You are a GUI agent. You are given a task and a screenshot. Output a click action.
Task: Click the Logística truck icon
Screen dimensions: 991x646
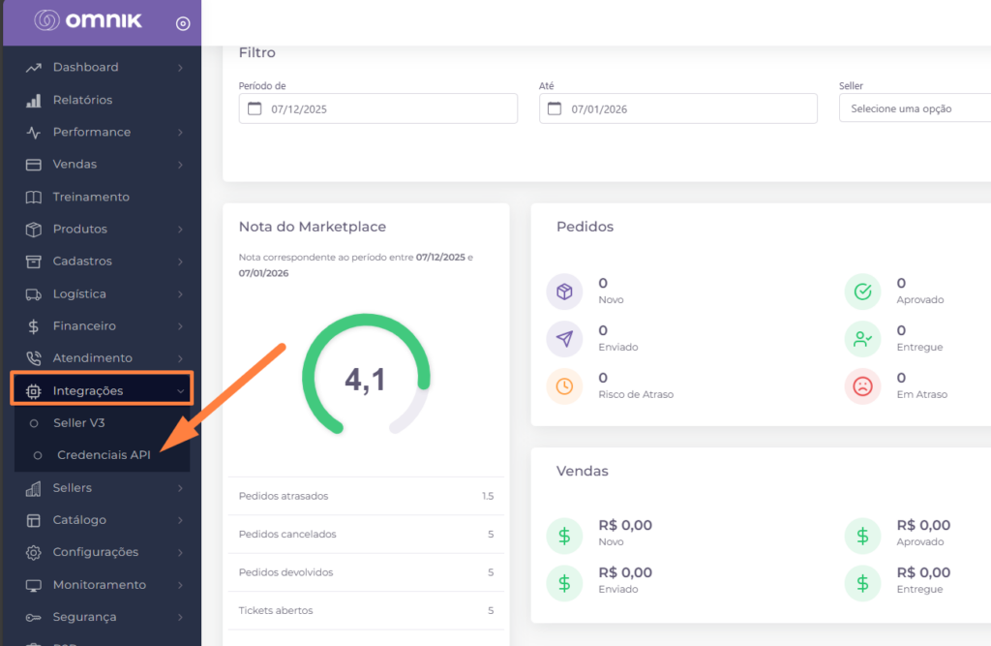(34, 293)
